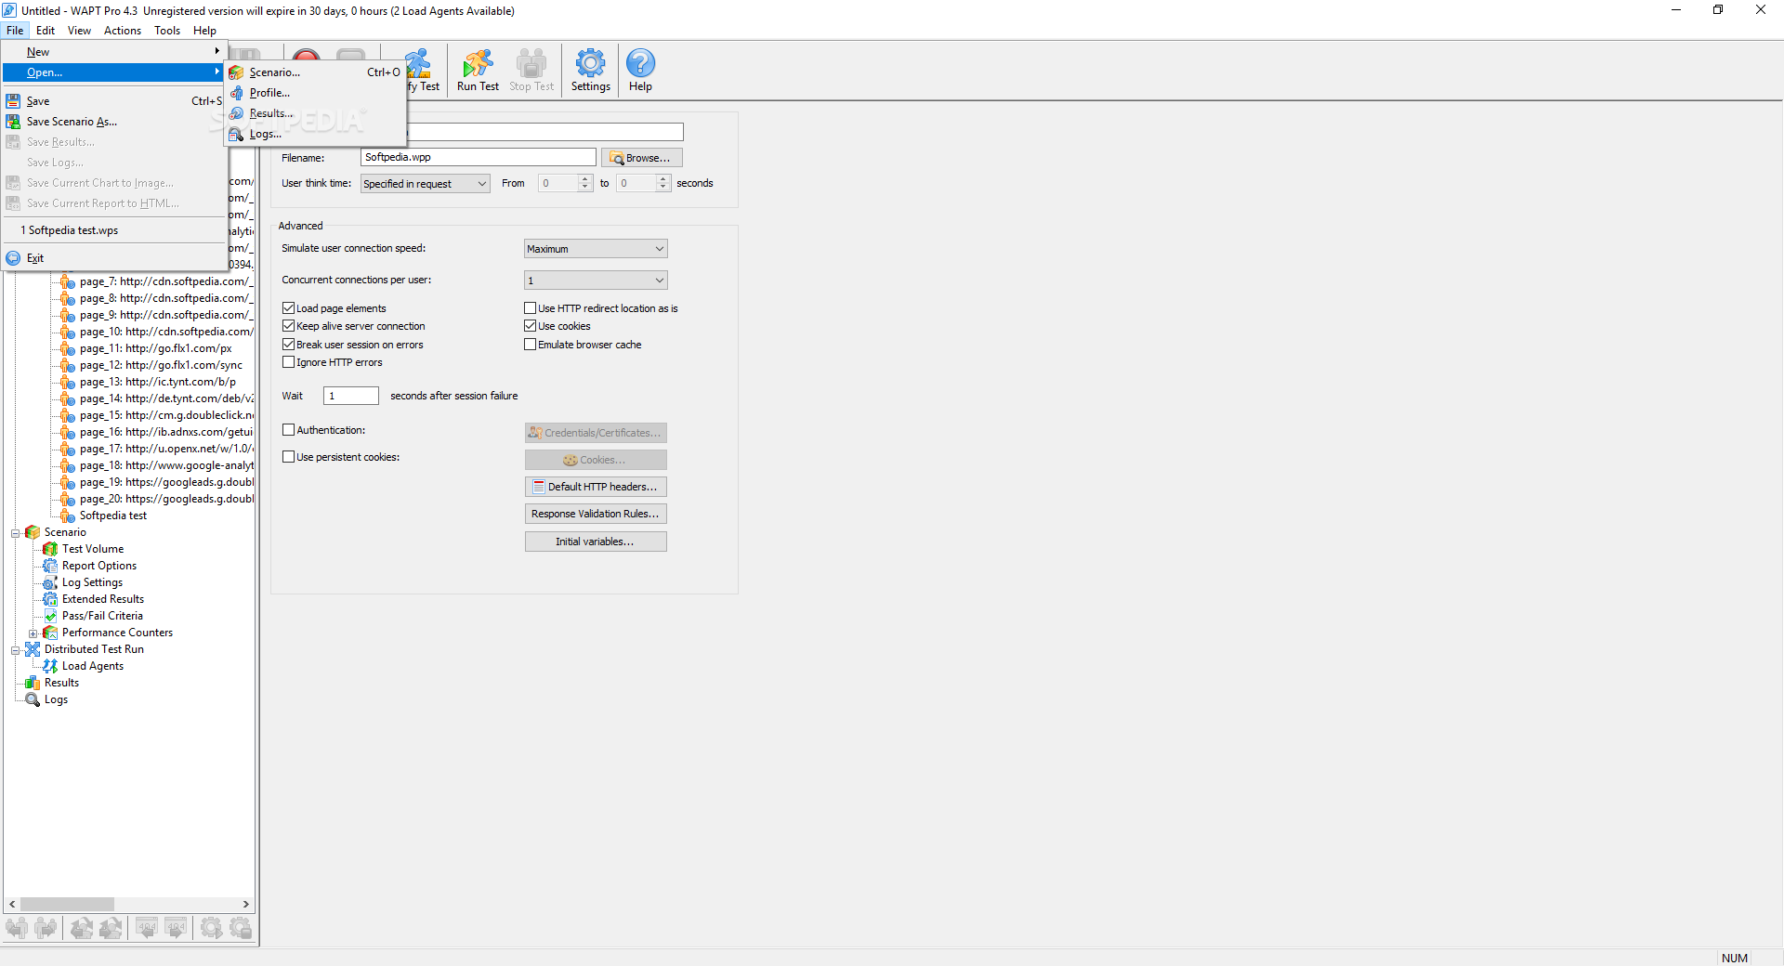Click the Filename input field

click(x=478, y=158)
